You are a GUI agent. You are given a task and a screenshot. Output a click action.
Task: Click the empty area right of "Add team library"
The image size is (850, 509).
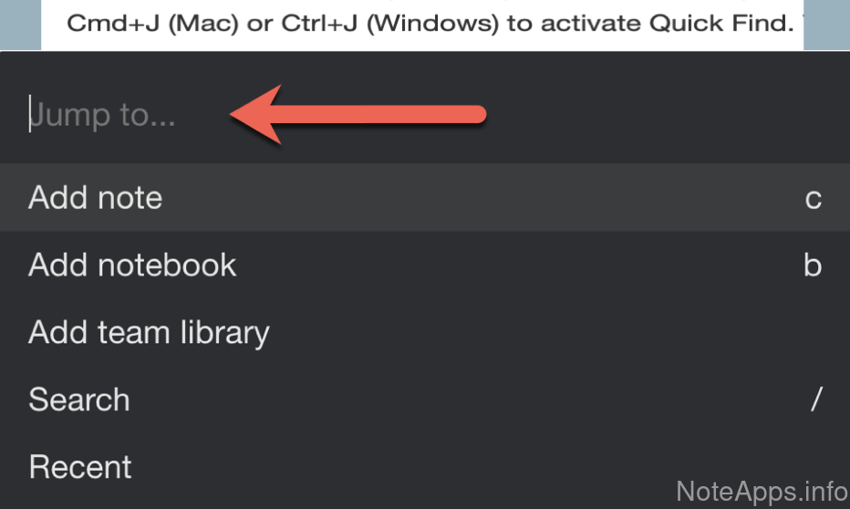(547, 333)
